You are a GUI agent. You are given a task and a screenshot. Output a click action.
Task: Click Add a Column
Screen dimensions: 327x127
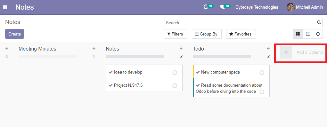pyautogui.click(x=301, y=52)
